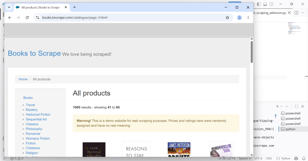The width and height of the screenshot is (308, 161).
Task: Close the VS Code terminal panel
Action: [x=303, y=106]
